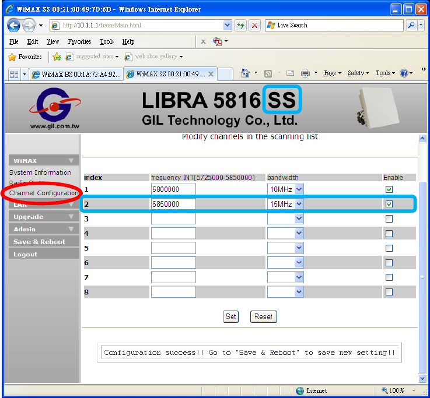Image resolution: width=430 pixels, height=398 pixels.
Task: Click the Internet zone globe in status bar
Action: click(300, 390)
